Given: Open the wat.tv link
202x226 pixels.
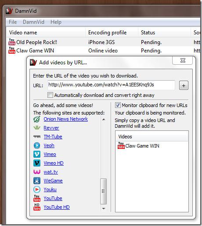Looking at the screenshot, I should pyautogui.click(x=51, y=172).
